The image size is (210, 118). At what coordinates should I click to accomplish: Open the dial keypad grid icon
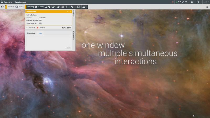pos(63,7)
